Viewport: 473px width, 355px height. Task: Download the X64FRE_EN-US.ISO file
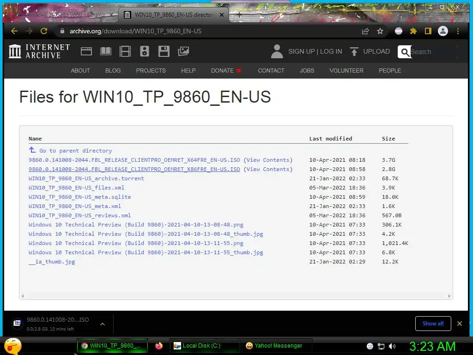click(134, 160)
